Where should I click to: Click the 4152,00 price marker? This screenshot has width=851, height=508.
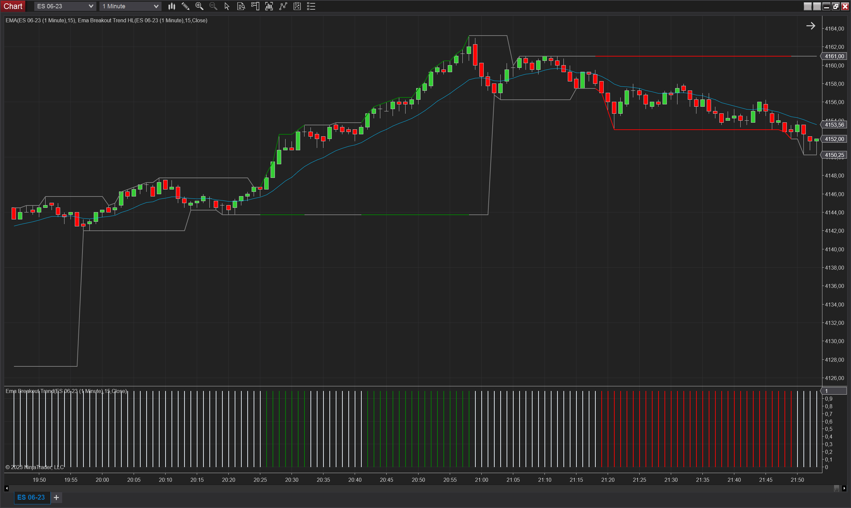pos(834,139)
